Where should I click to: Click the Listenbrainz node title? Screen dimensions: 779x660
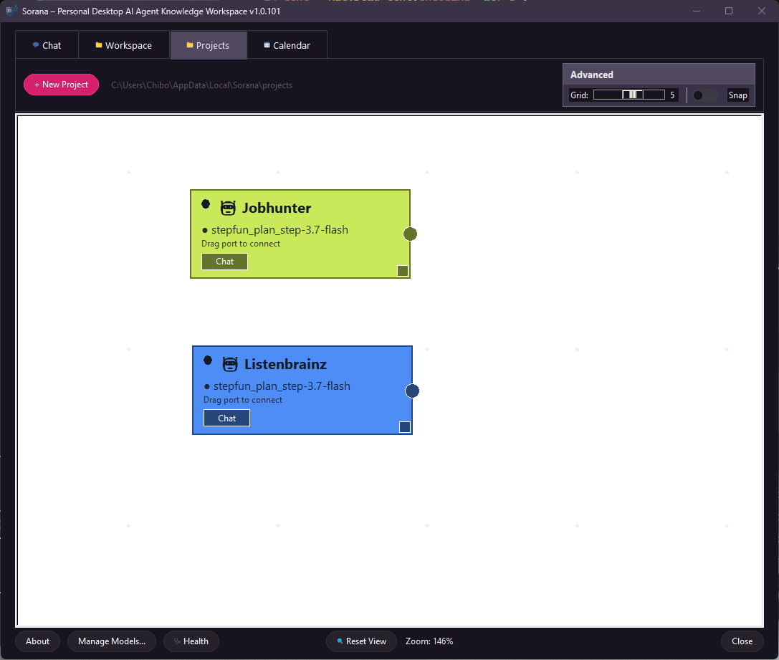click(x=286, y=364)
